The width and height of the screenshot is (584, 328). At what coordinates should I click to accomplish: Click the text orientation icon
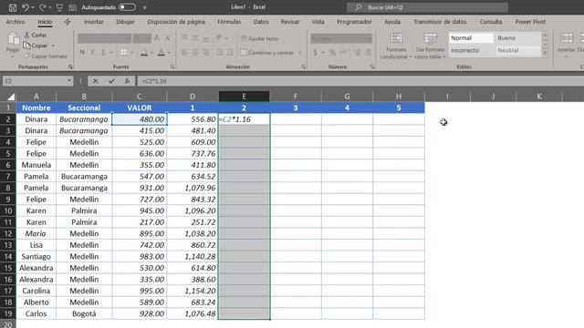pos(219,38)
